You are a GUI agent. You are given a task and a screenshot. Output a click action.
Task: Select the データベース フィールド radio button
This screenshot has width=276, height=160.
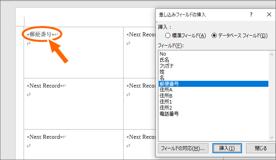214,36
